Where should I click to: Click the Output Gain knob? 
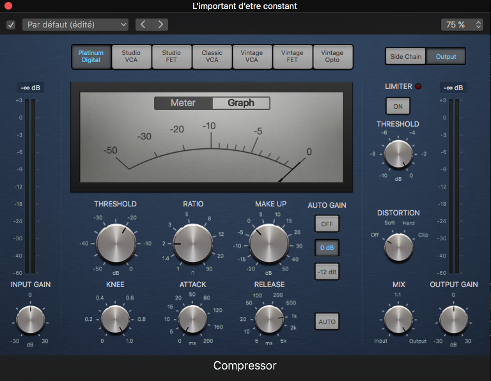453,318
